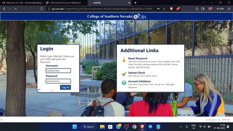Focus the Username input field
Image resolution: width=233 pixels, height=131 pixels.
click(x=58, y=71)
